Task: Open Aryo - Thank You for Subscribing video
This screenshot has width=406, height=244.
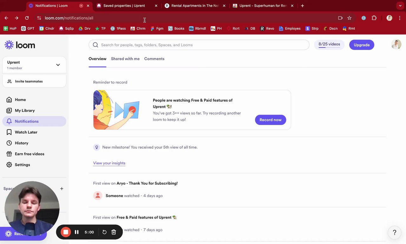Action: (147, 183)
